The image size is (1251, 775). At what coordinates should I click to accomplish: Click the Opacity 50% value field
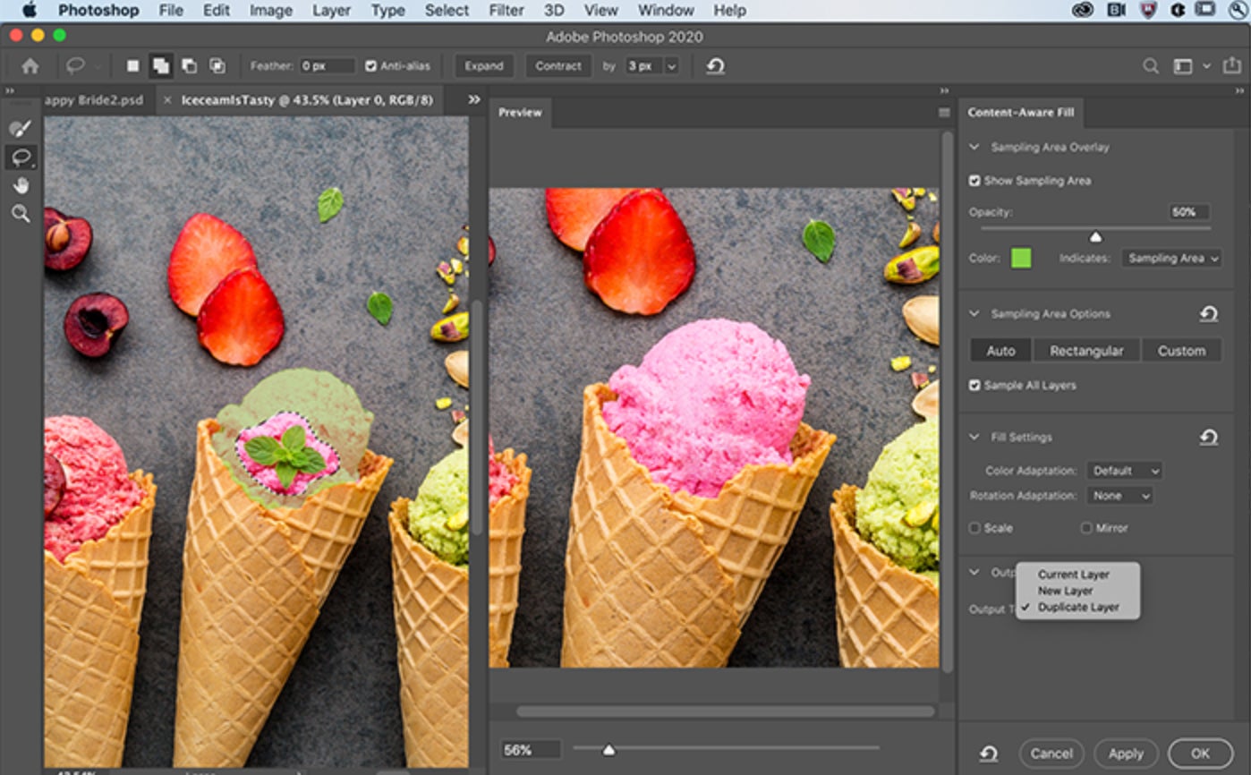click(1189, 212)
